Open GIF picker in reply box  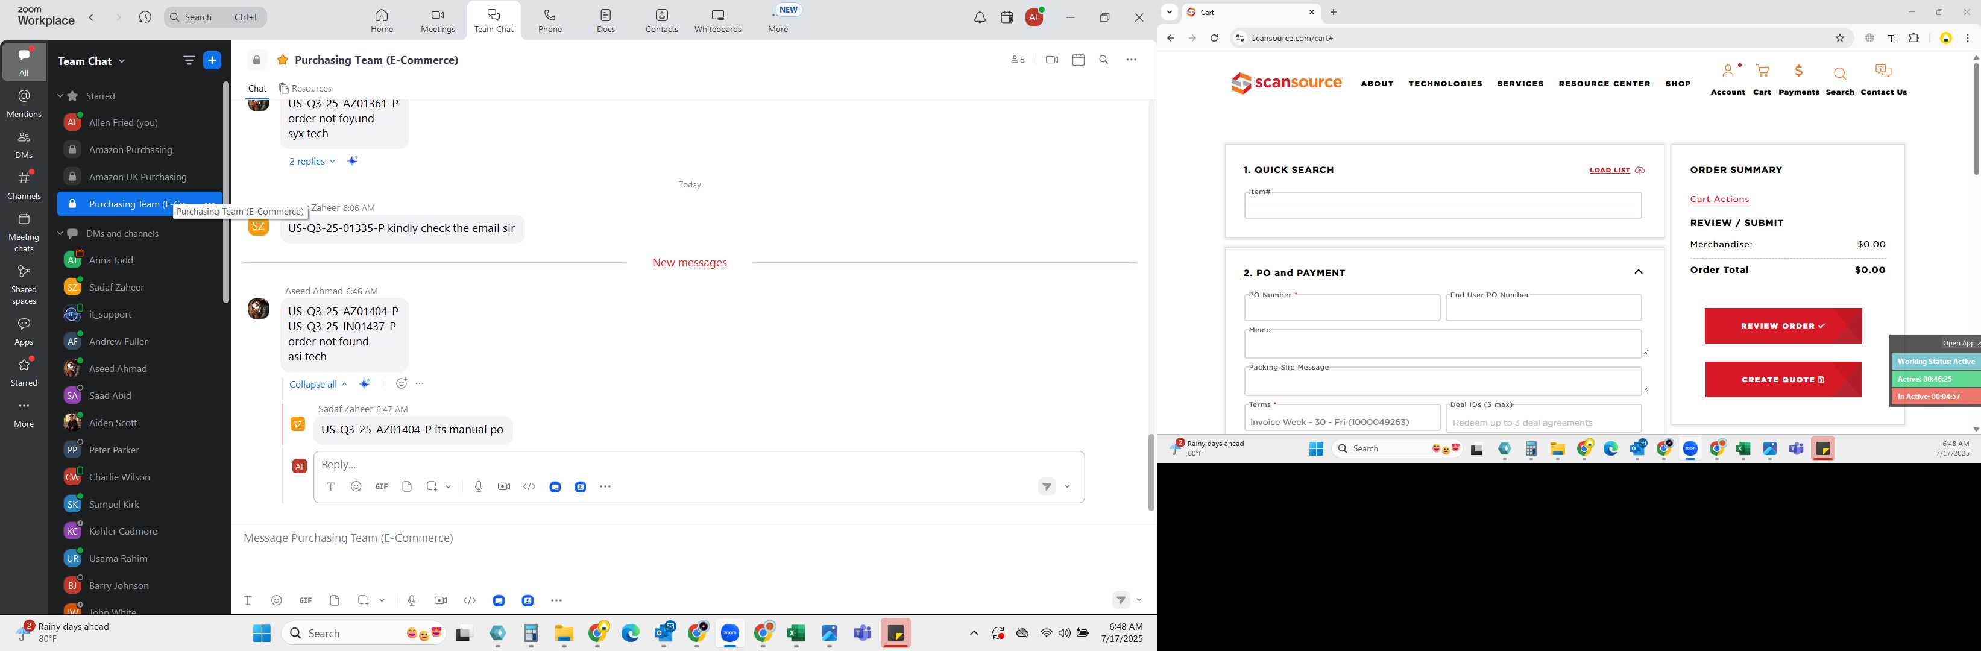point(382,486)
